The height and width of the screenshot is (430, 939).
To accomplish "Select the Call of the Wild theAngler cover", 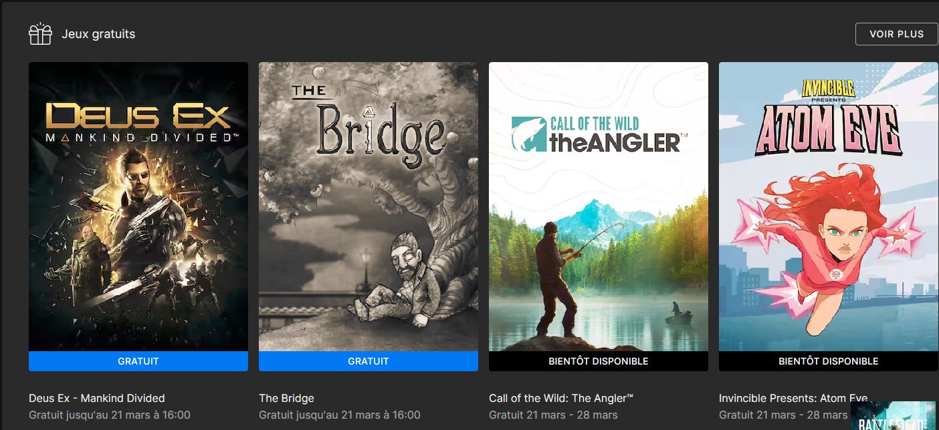I will [599, 207].
